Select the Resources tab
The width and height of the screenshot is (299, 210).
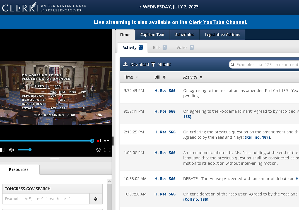[19, 169]
